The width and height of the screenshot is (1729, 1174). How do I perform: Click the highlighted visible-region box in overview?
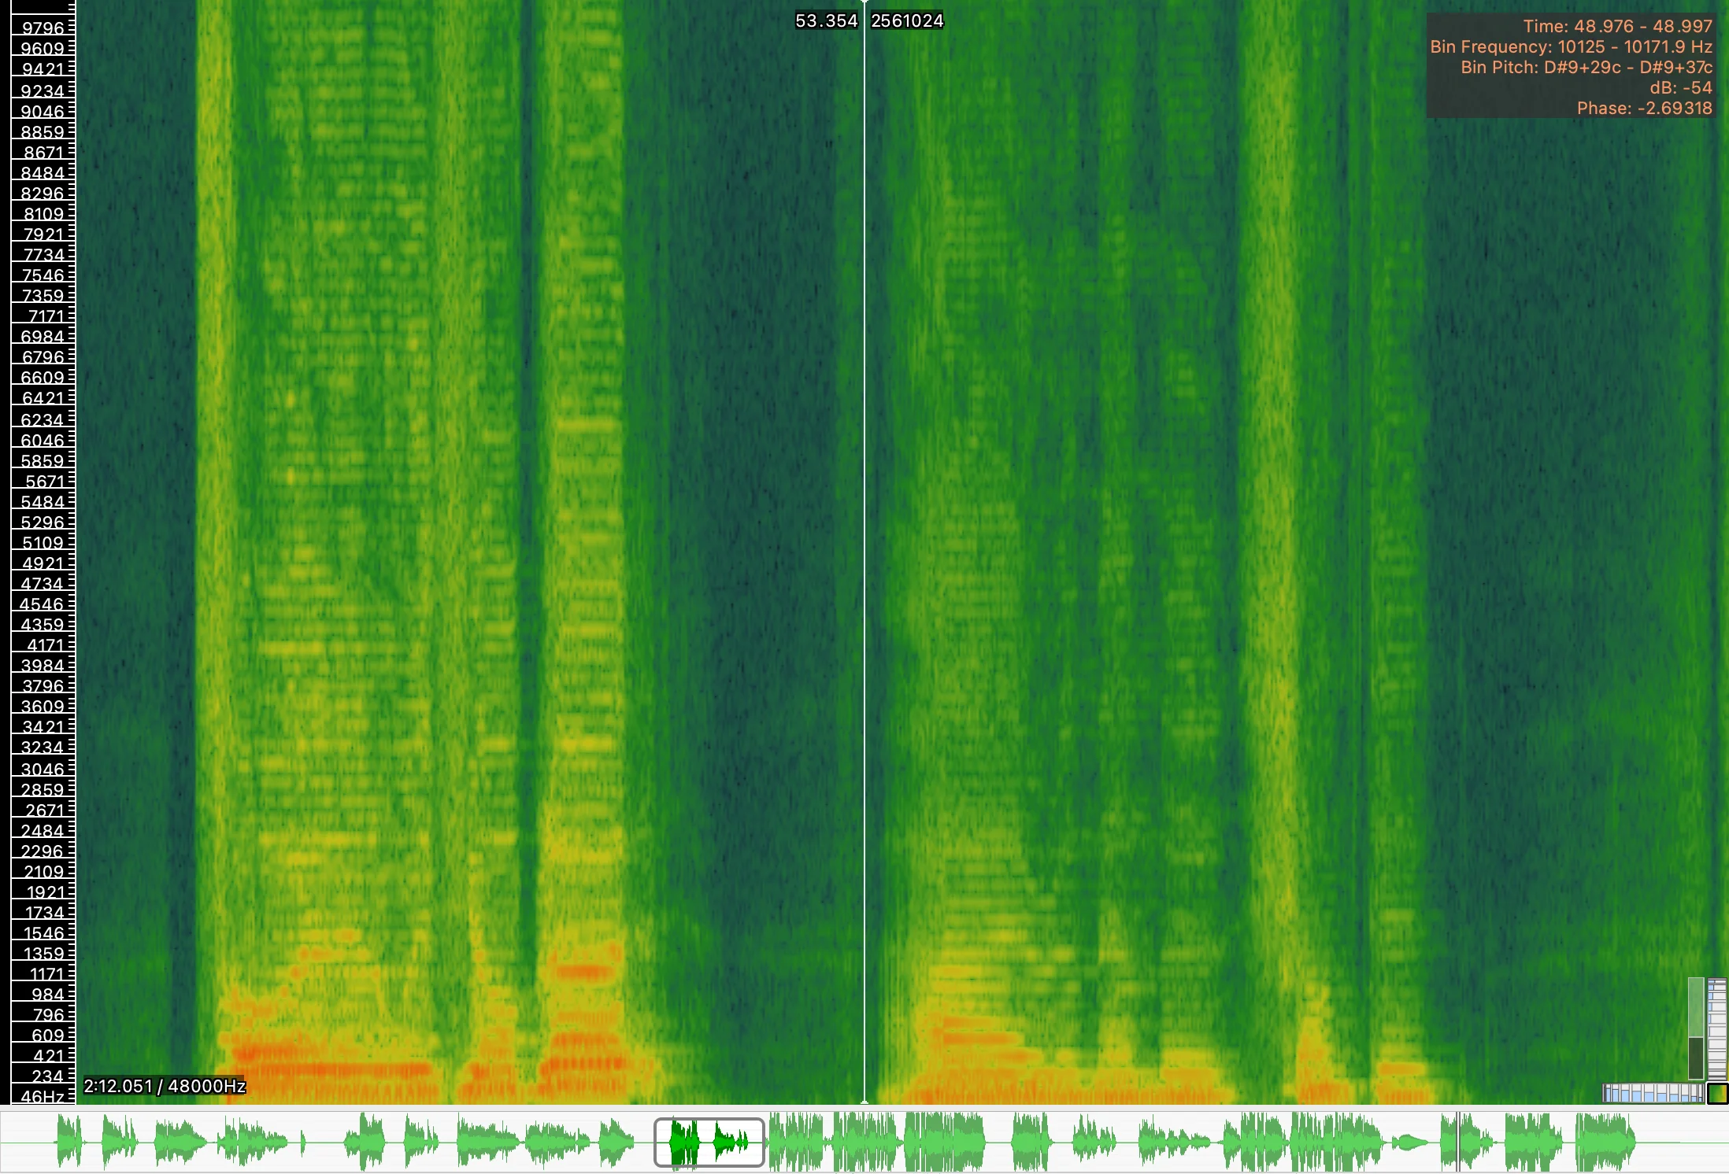pyautogui.click(x=709, y=1142)
